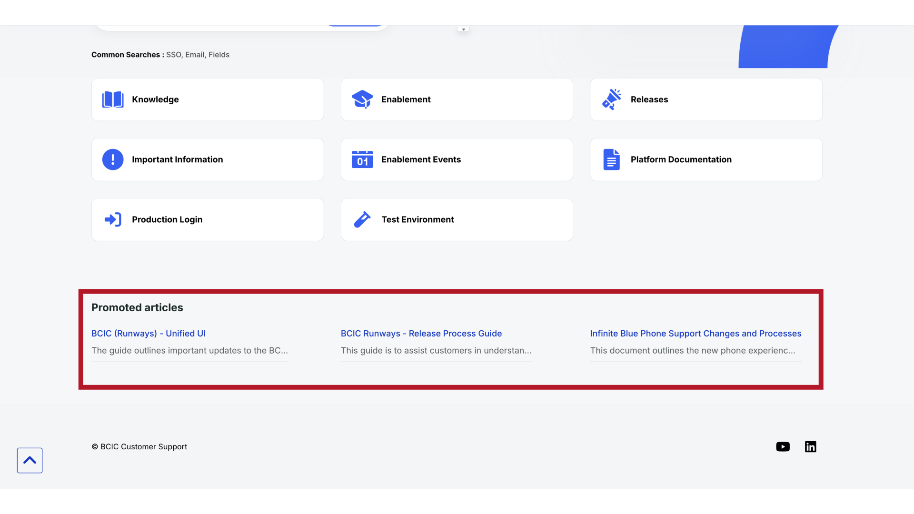Open article BCIC (Runways) - Unified UI

(x=149, y=334)
